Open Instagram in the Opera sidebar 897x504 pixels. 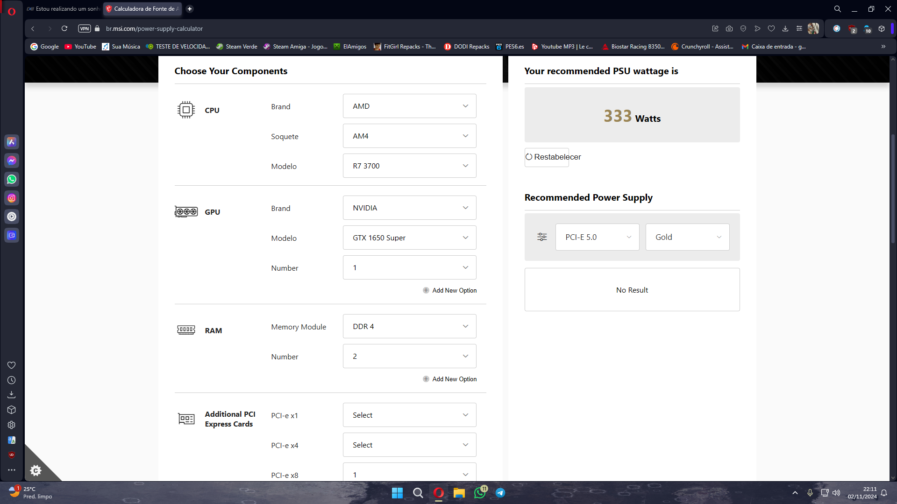[x=12, y=198]
